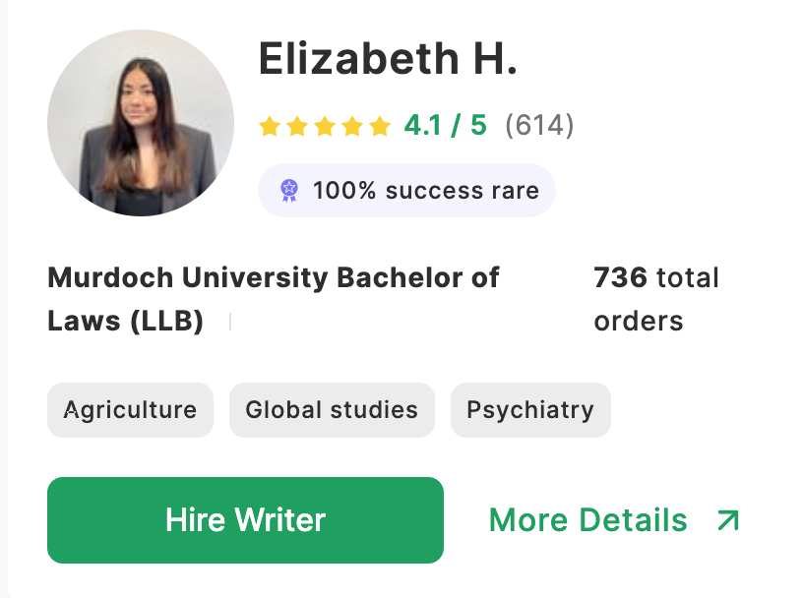Choose the Psychiatry subject tag
This screenshot has width=803, height=598.
pos(530,410)
